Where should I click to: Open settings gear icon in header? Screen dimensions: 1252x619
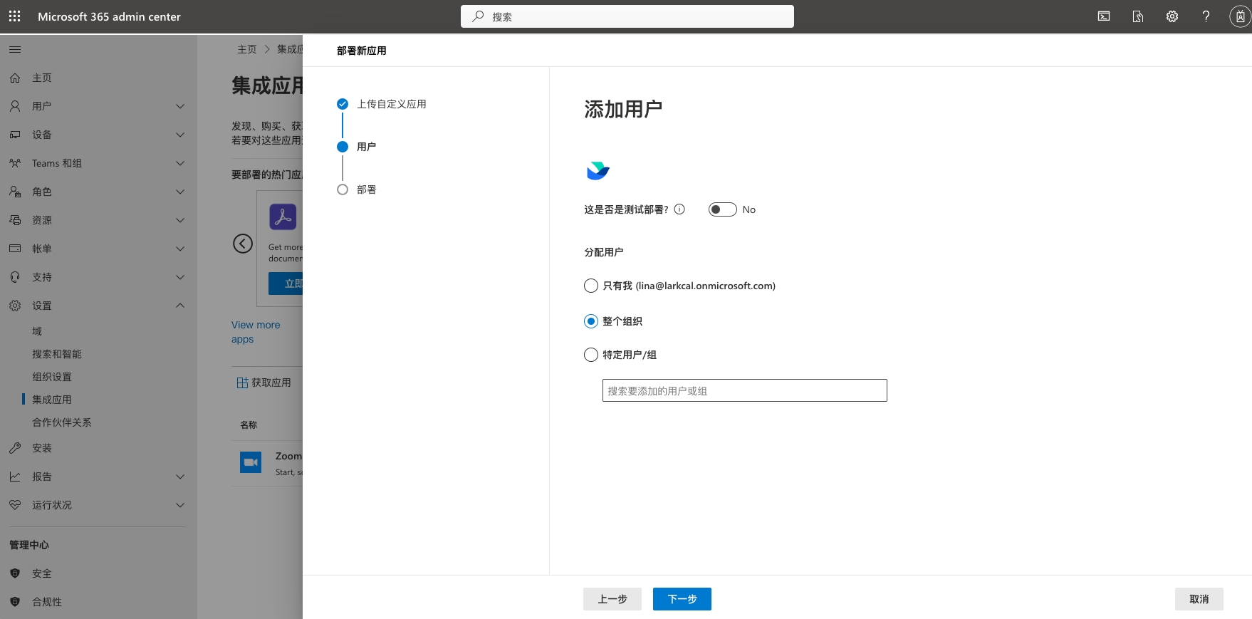(1172, 16)
